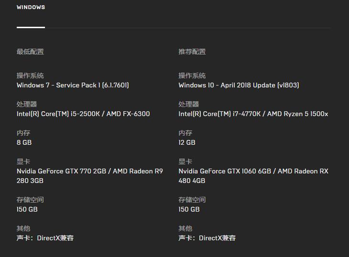Click the 最低配置 column heading
This screenshot has width=349, height=257.
click(x=30, y=52)
